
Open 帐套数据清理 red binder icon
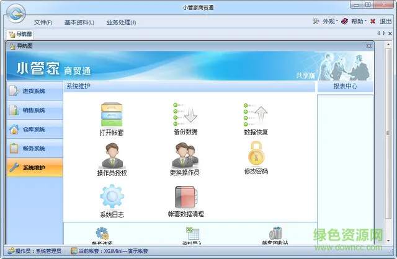[186, 197]
